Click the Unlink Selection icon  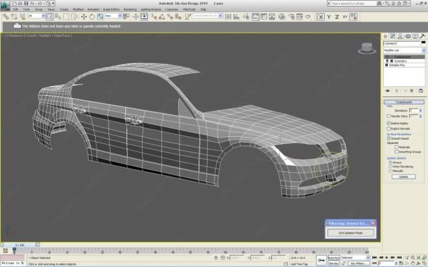14,17
